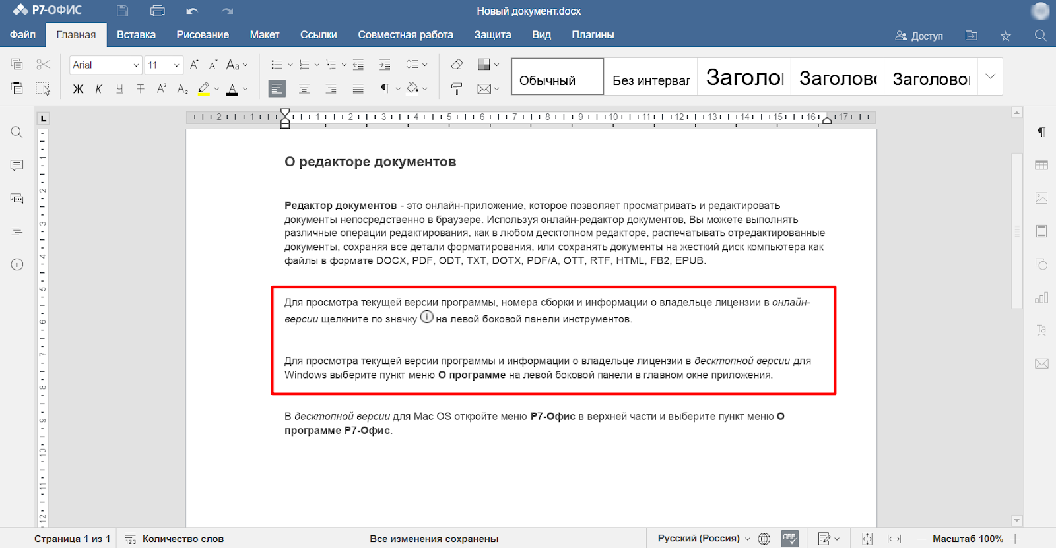The height and width of the screenshot is (548, 1056).
Task: Click Количество слов in status bar
Action: [x=174, y=539]
